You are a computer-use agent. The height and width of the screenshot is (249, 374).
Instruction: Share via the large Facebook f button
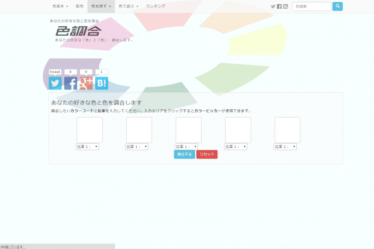(71, 83)
